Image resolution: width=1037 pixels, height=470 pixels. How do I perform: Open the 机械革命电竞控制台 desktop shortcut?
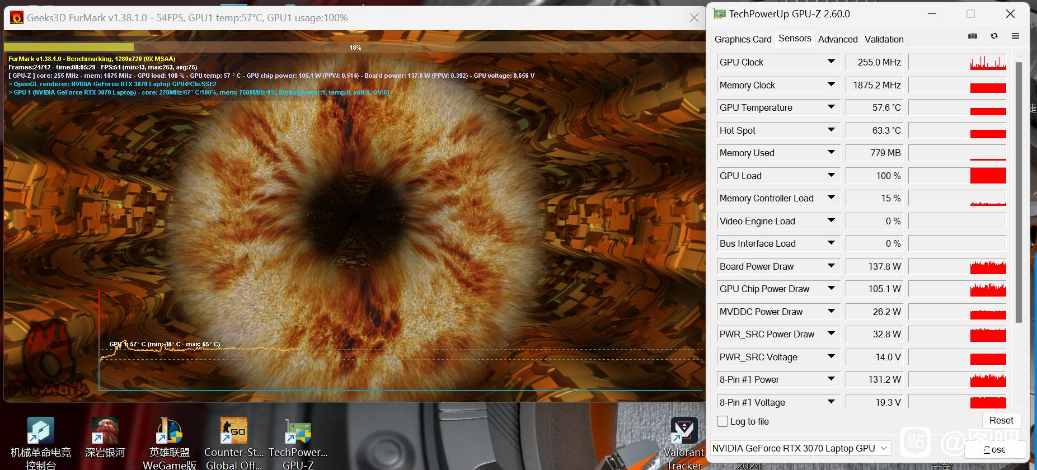(41, 443)
